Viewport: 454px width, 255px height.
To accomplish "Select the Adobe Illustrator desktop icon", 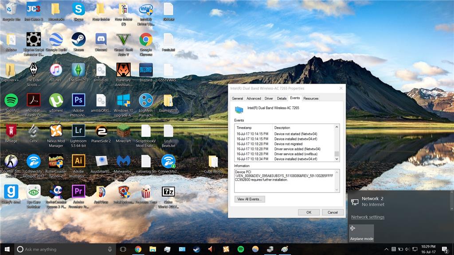I will click(x=78, y=166).
